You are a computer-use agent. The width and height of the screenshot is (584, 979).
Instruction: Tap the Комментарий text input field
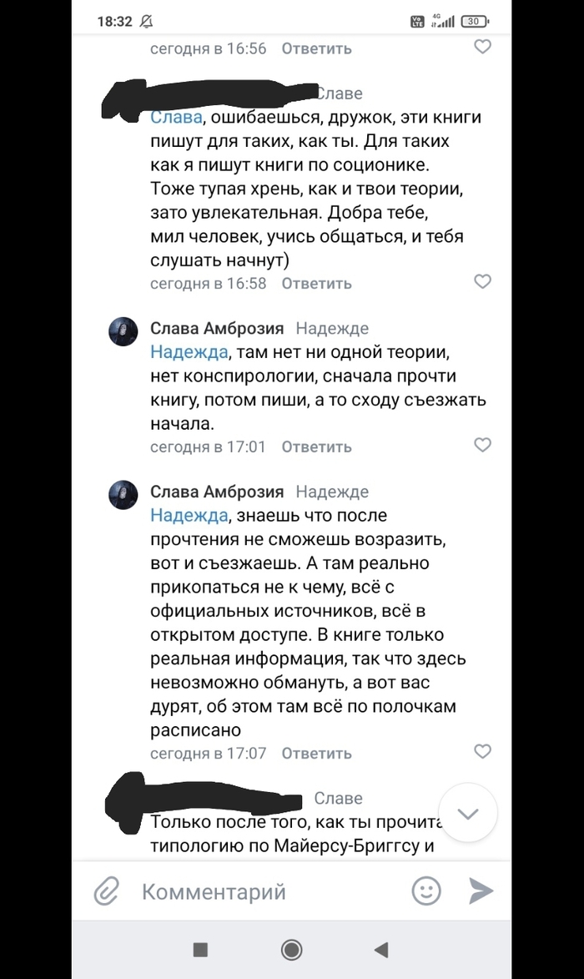250,891
